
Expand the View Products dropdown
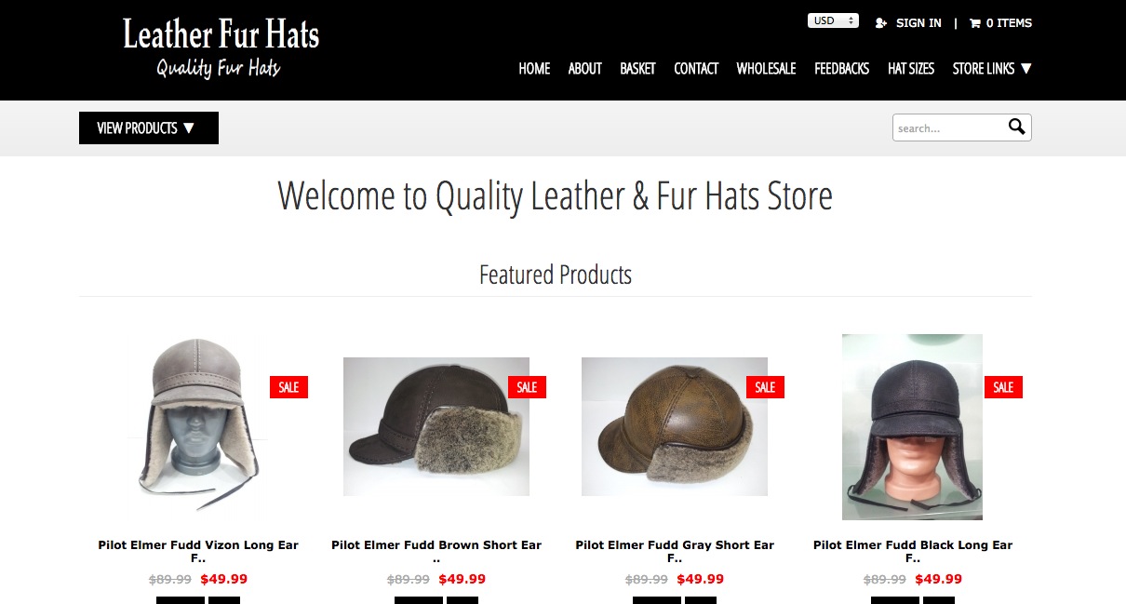[149, 128]
